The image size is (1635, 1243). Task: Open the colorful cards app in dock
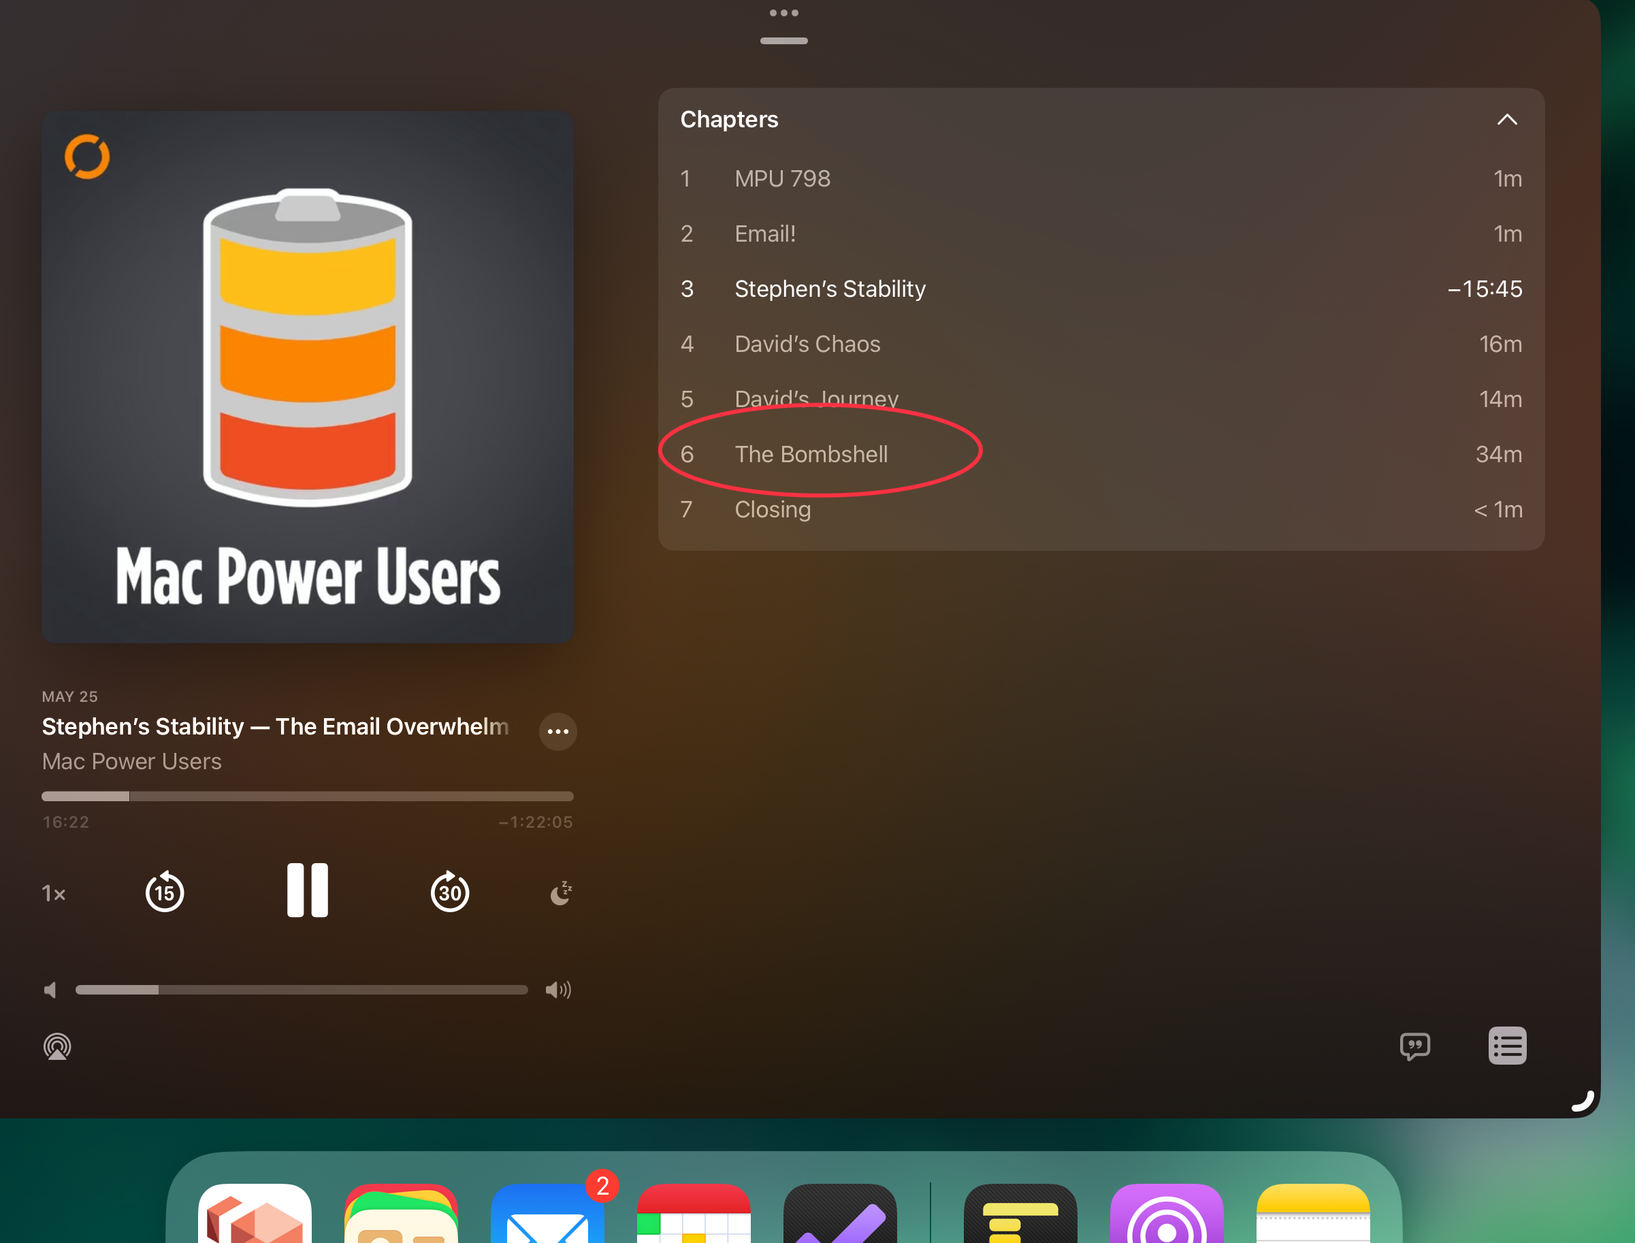(401, 1214)
